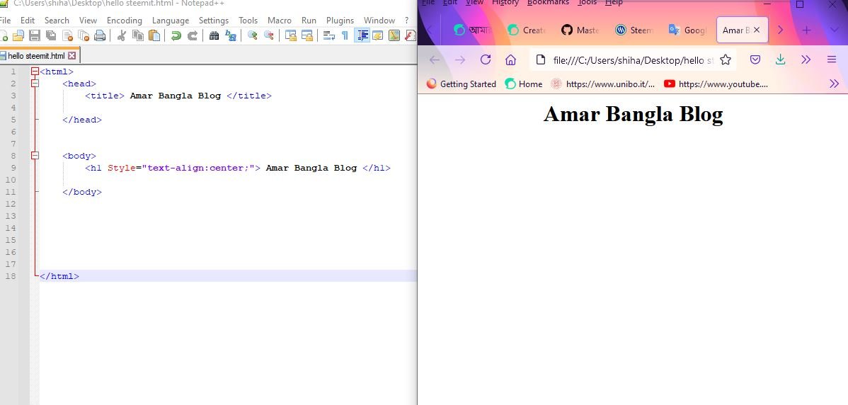Open the Encoding menu

[125, 21]
